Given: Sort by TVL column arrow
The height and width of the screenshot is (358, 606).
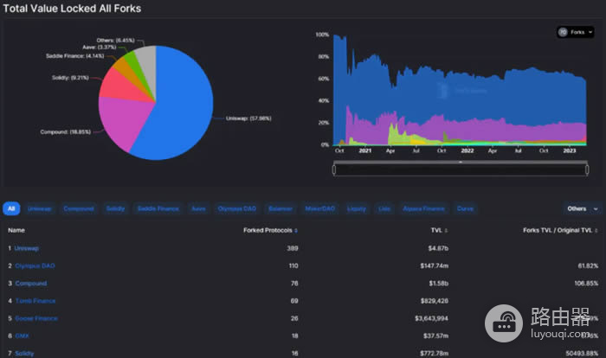Looking at the screenshot, I should pyautogui.click(x=446, y=231).
